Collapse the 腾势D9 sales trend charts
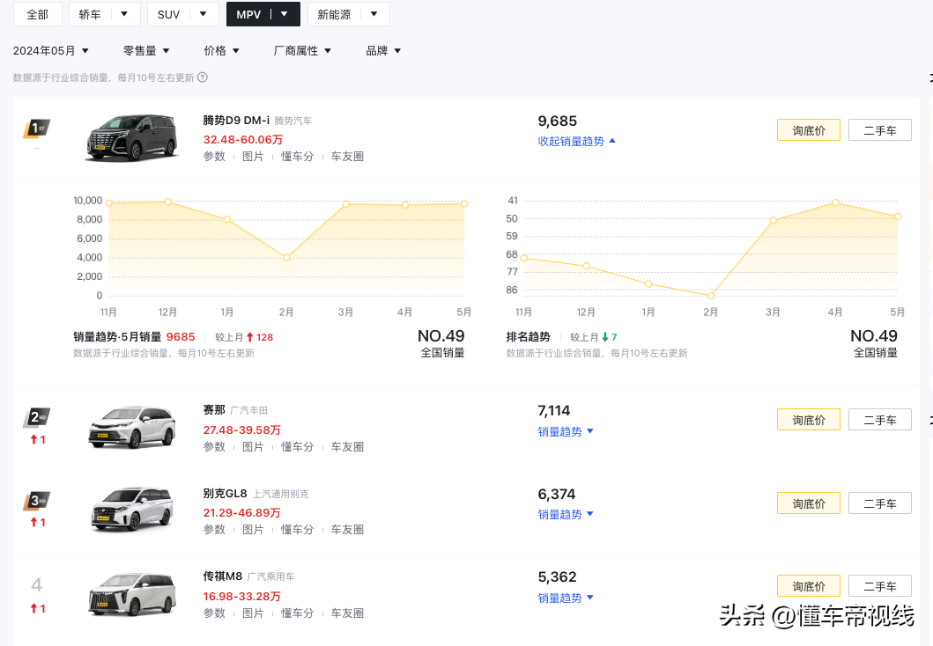Screen dimensions: 933x646 576,141
